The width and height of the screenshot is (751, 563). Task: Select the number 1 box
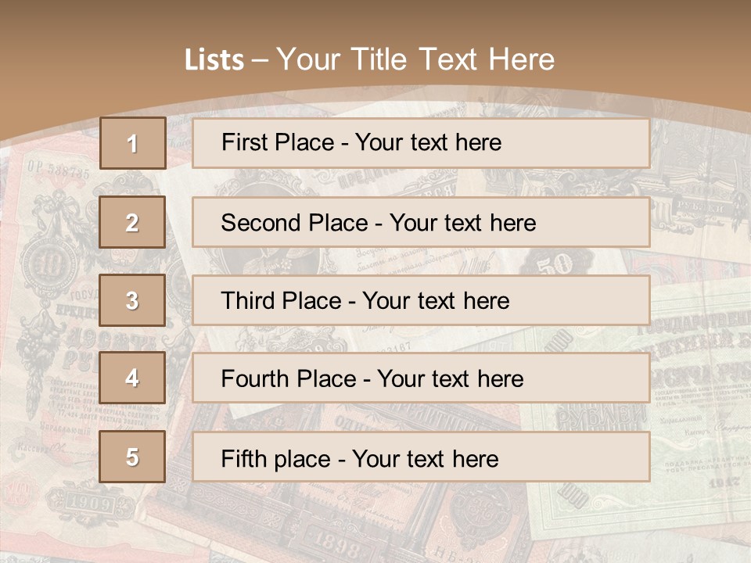click(133, 143)
